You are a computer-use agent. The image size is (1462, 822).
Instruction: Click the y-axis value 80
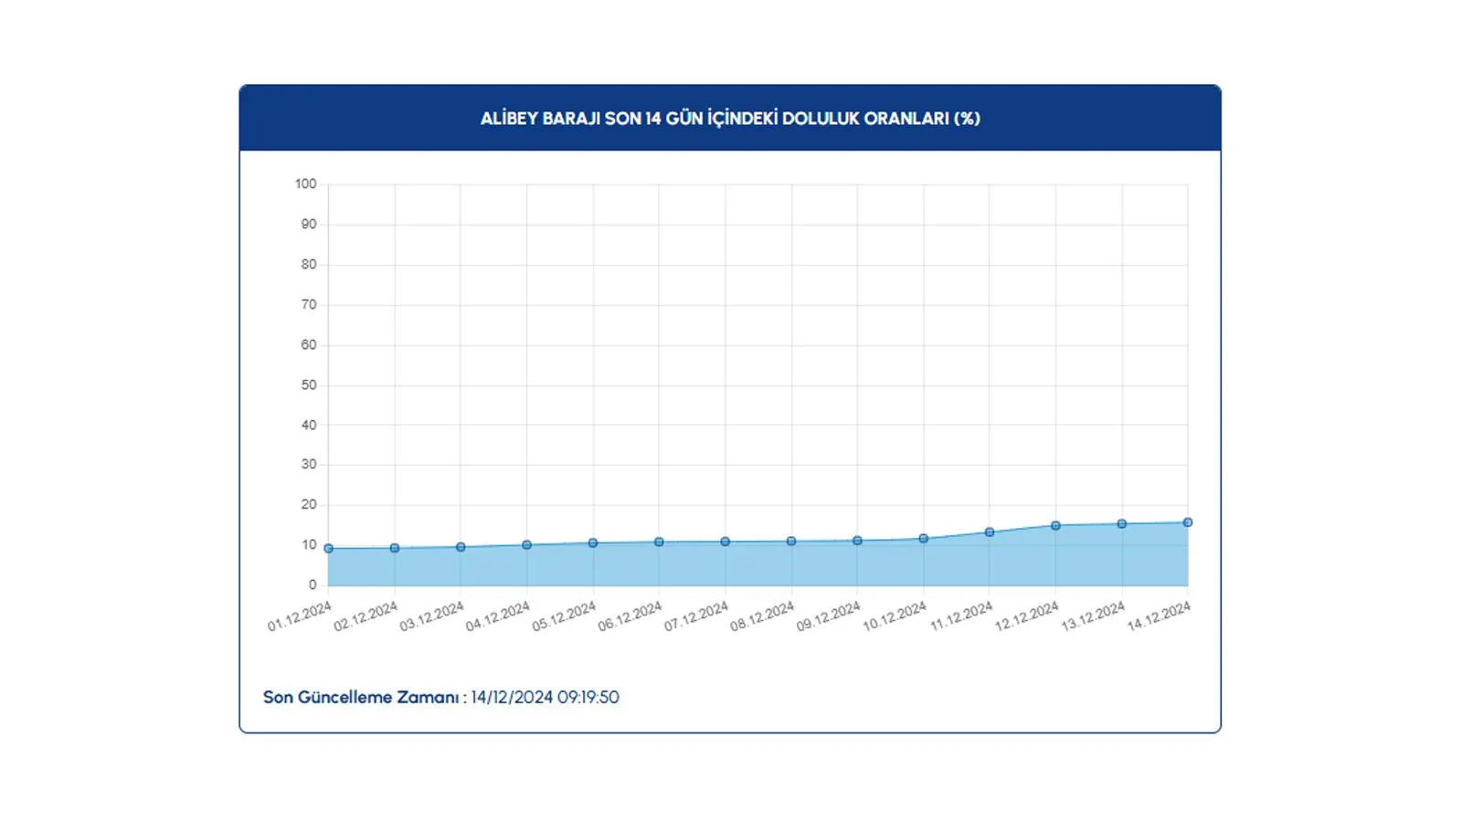pos(310,265)
